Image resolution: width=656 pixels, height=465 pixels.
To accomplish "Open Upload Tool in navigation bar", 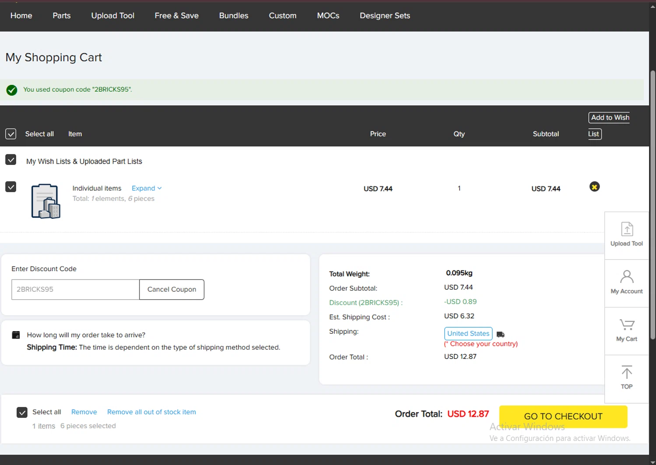I will coord(113,16).
